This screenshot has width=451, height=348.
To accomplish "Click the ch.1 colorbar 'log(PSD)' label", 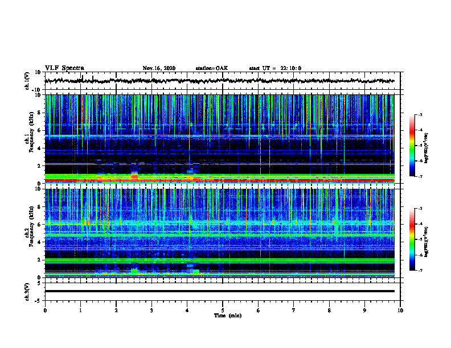I will point(426,148).
